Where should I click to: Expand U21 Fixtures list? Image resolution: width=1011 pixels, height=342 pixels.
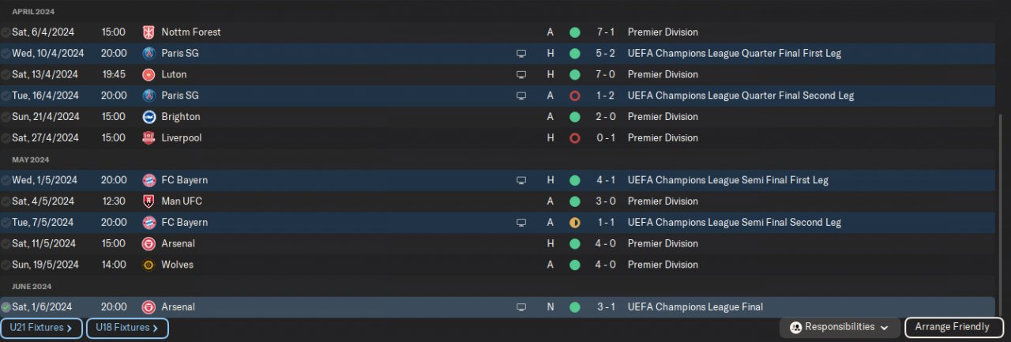coord(41,328)
